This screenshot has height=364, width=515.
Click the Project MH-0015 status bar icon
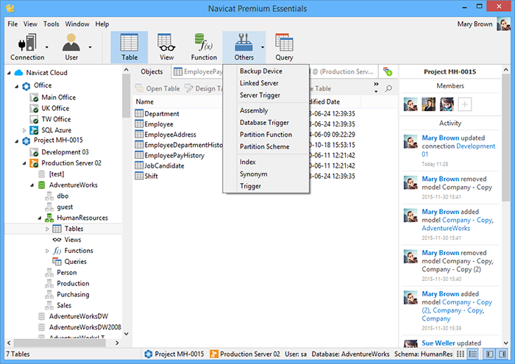click(149, 354)
